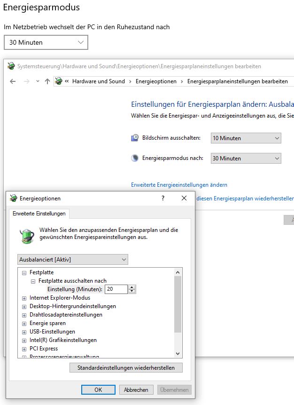Click the recent locations dropdown arrow
Viewport: 294px width, 405px height.
point(38,81)
